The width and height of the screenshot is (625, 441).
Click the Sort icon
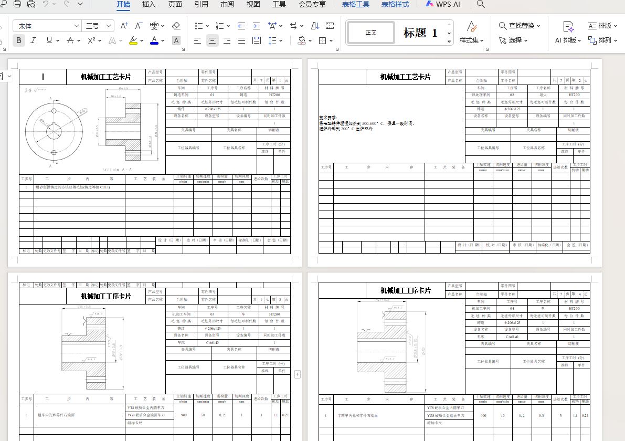(x=315, y=26)
